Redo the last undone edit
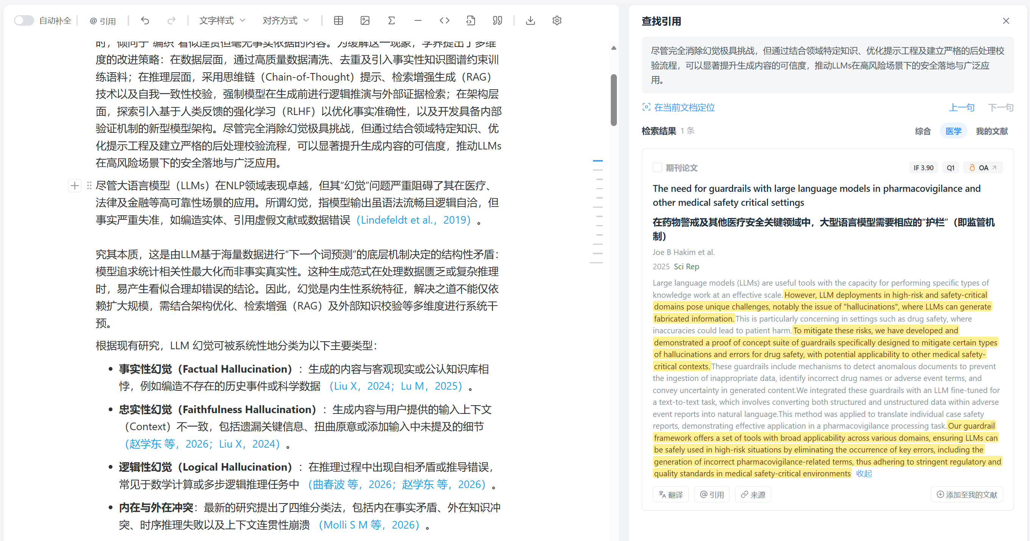Viewport: 1030px width, 541px height. [172, 20]
